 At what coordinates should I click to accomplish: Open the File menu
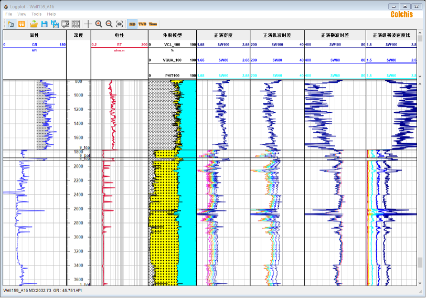9,14
